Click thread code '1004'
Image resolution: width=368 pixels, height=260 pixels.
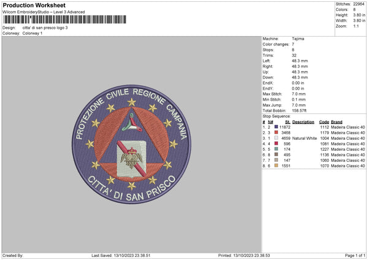324,138
